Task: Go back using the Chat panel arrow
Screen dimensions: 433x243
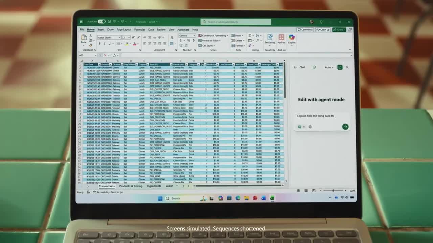Action: pyautogui.click(x=295, y=67)
